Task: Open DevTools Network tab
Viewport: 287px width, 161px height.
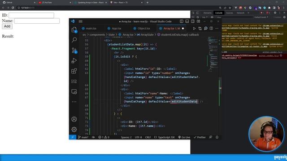Action: click(240, 13)
